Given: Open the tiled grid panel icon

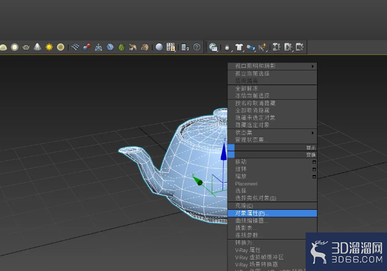Looking at the screenshot, I should [170, 47].
